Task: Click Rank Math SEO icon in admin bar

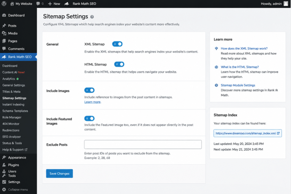Action: pos(66,4)
